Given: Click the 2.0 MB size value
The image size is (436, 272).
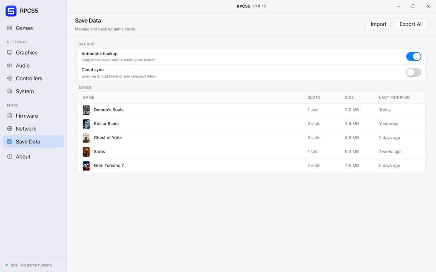Looking at the screenshot, I should point(352,110).
